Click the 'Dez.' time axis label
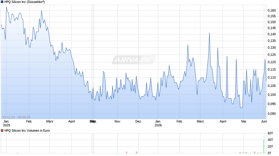 (138, 121)
